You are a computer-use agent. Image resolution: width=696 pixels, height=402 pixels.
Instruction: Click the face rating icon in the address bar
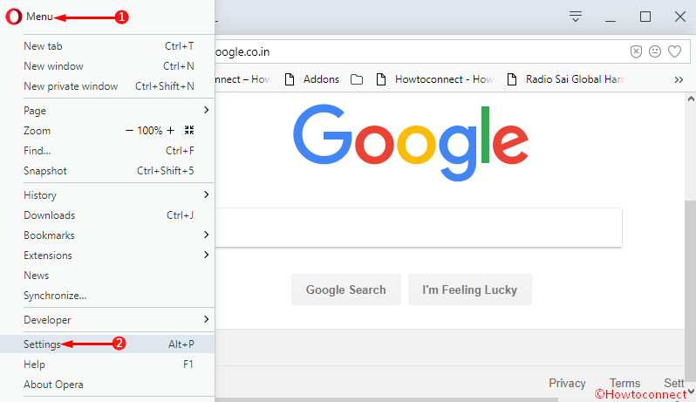tap(655, 52)
